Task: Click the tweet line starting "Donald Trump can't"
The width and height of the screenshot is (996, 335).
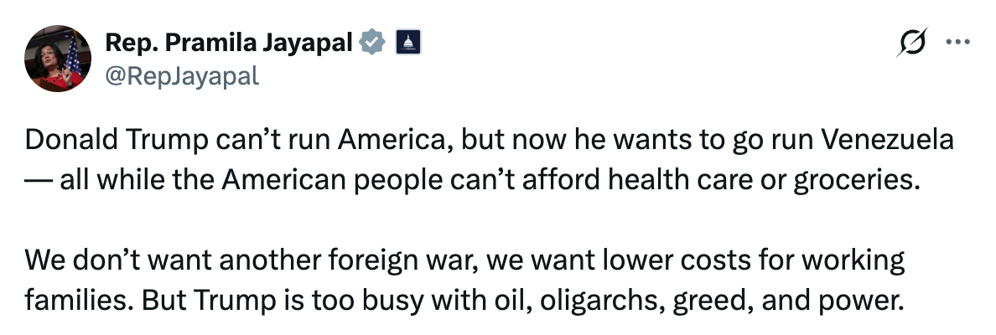Action: (335, 141)
